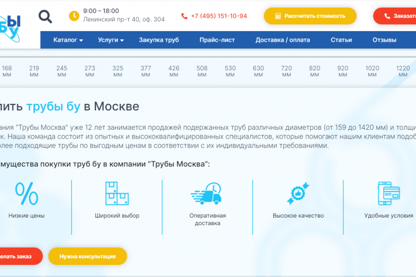416x277 pixels.
Task: Expand the Услуги dropdown menu
Action: 111,40
